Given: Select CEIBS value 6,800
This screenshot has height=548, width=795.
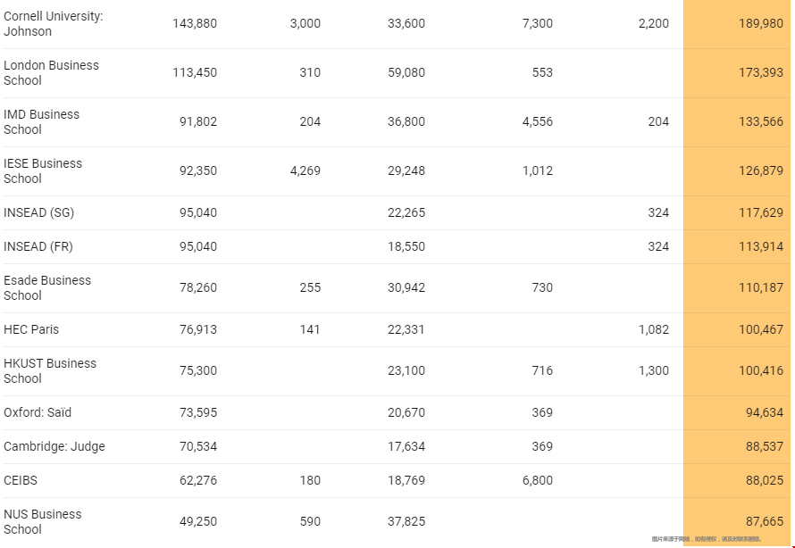Looking at the screenshot, I should tap(538, 481).
